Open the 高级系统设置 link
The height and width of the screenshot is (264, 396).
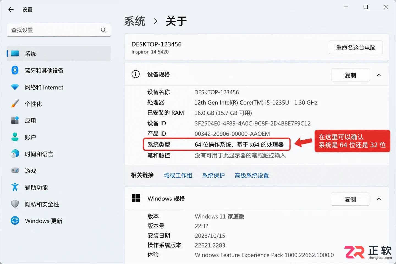pos(252,175)
